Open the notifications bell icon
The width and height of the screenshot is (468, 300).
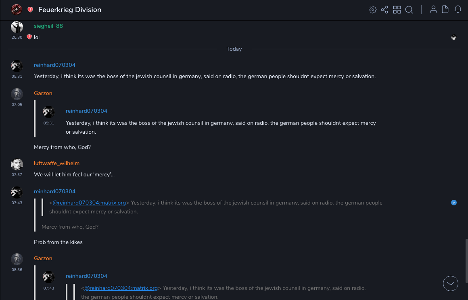458,10
